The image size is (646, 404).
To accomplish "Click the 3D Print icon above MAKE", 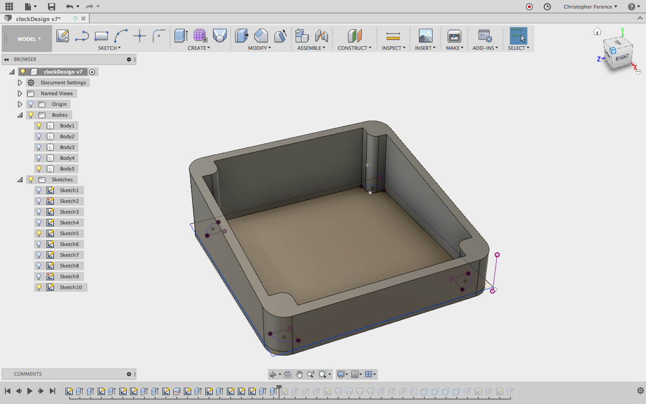I will [454, 36].
